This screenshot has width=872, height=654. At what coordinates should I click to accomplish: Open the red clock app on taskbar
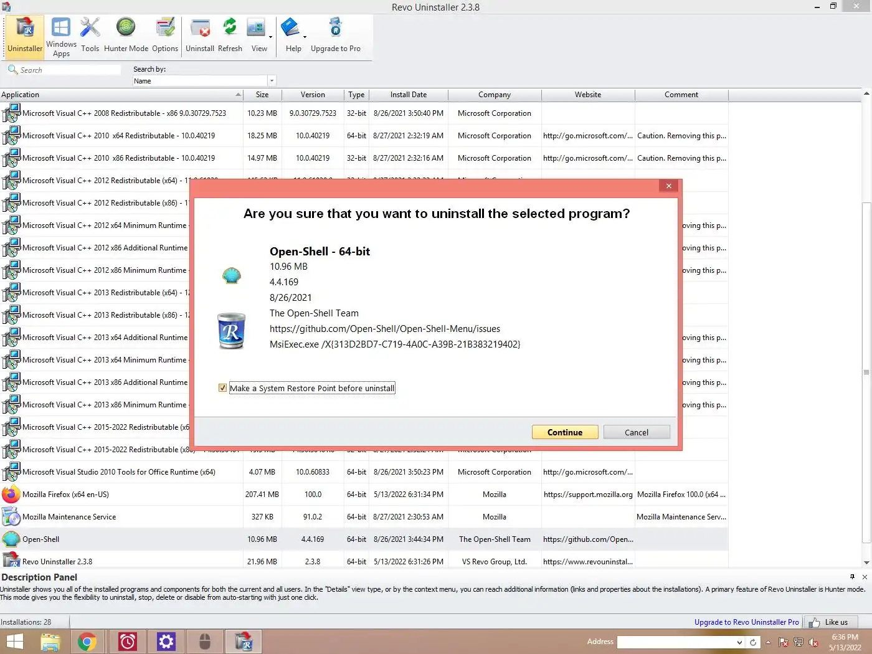(128, 642)
